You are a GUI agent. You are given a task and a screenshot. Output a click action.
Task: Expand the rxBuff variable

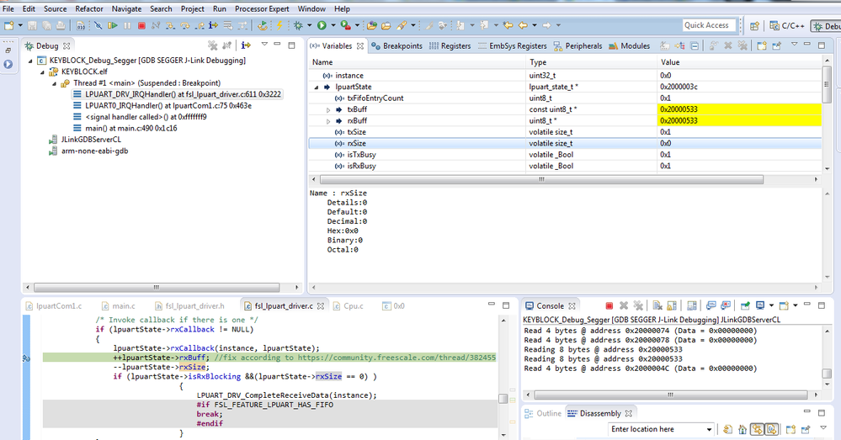[328, 121]
